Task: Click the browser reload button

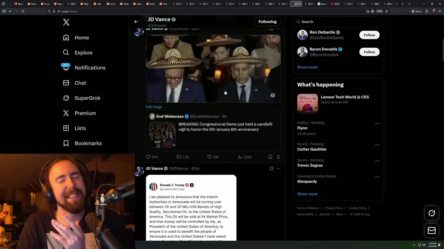Action: pyautogui.click(x=23, y=11)
